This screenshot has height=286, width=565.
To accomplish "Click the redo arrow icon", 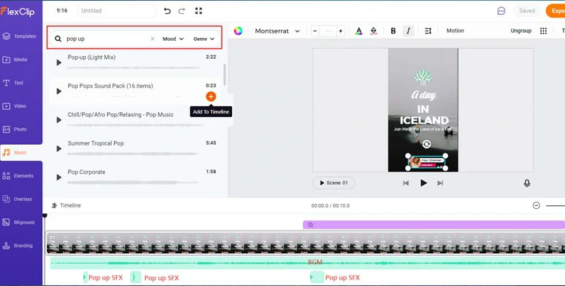I will pyautogui.click(x=182, y=11).
